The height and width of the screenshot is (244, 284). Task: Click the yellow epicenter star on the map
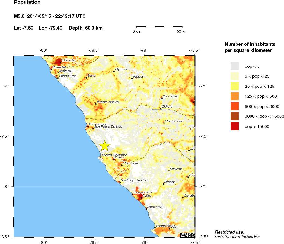tap(105, 146)
